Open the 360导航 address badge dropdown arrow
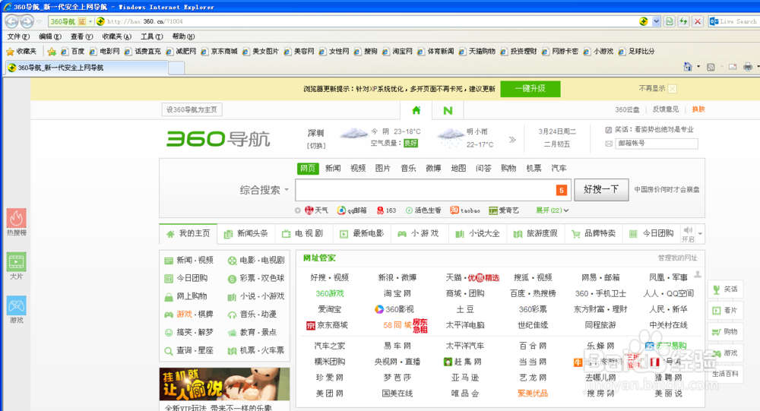Viewport: 760px width, 411px height. click(90, 21)
